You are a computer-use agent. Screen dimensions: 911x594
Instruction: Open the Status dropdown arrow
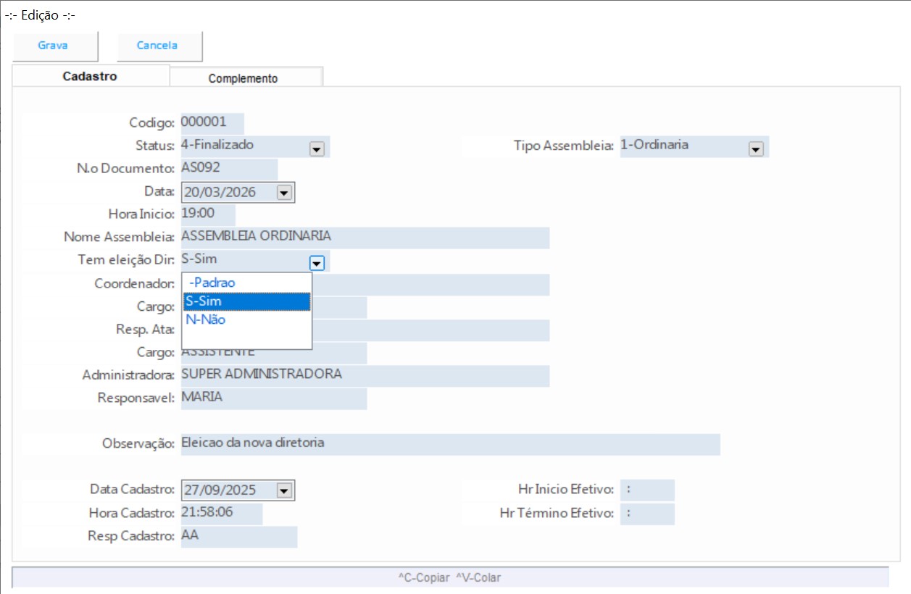pyautogui.click(x=316, y=148)
